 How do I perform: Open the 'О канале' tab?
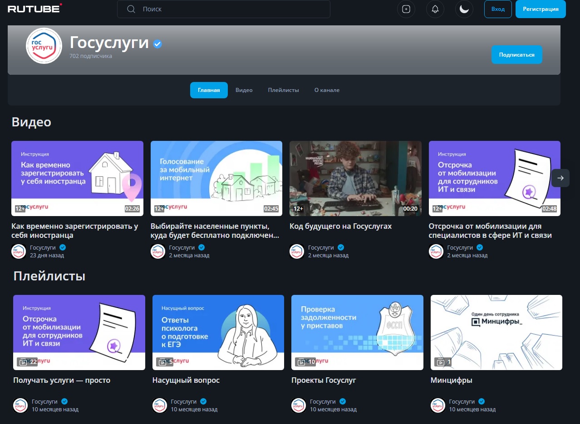click(327, 90)
